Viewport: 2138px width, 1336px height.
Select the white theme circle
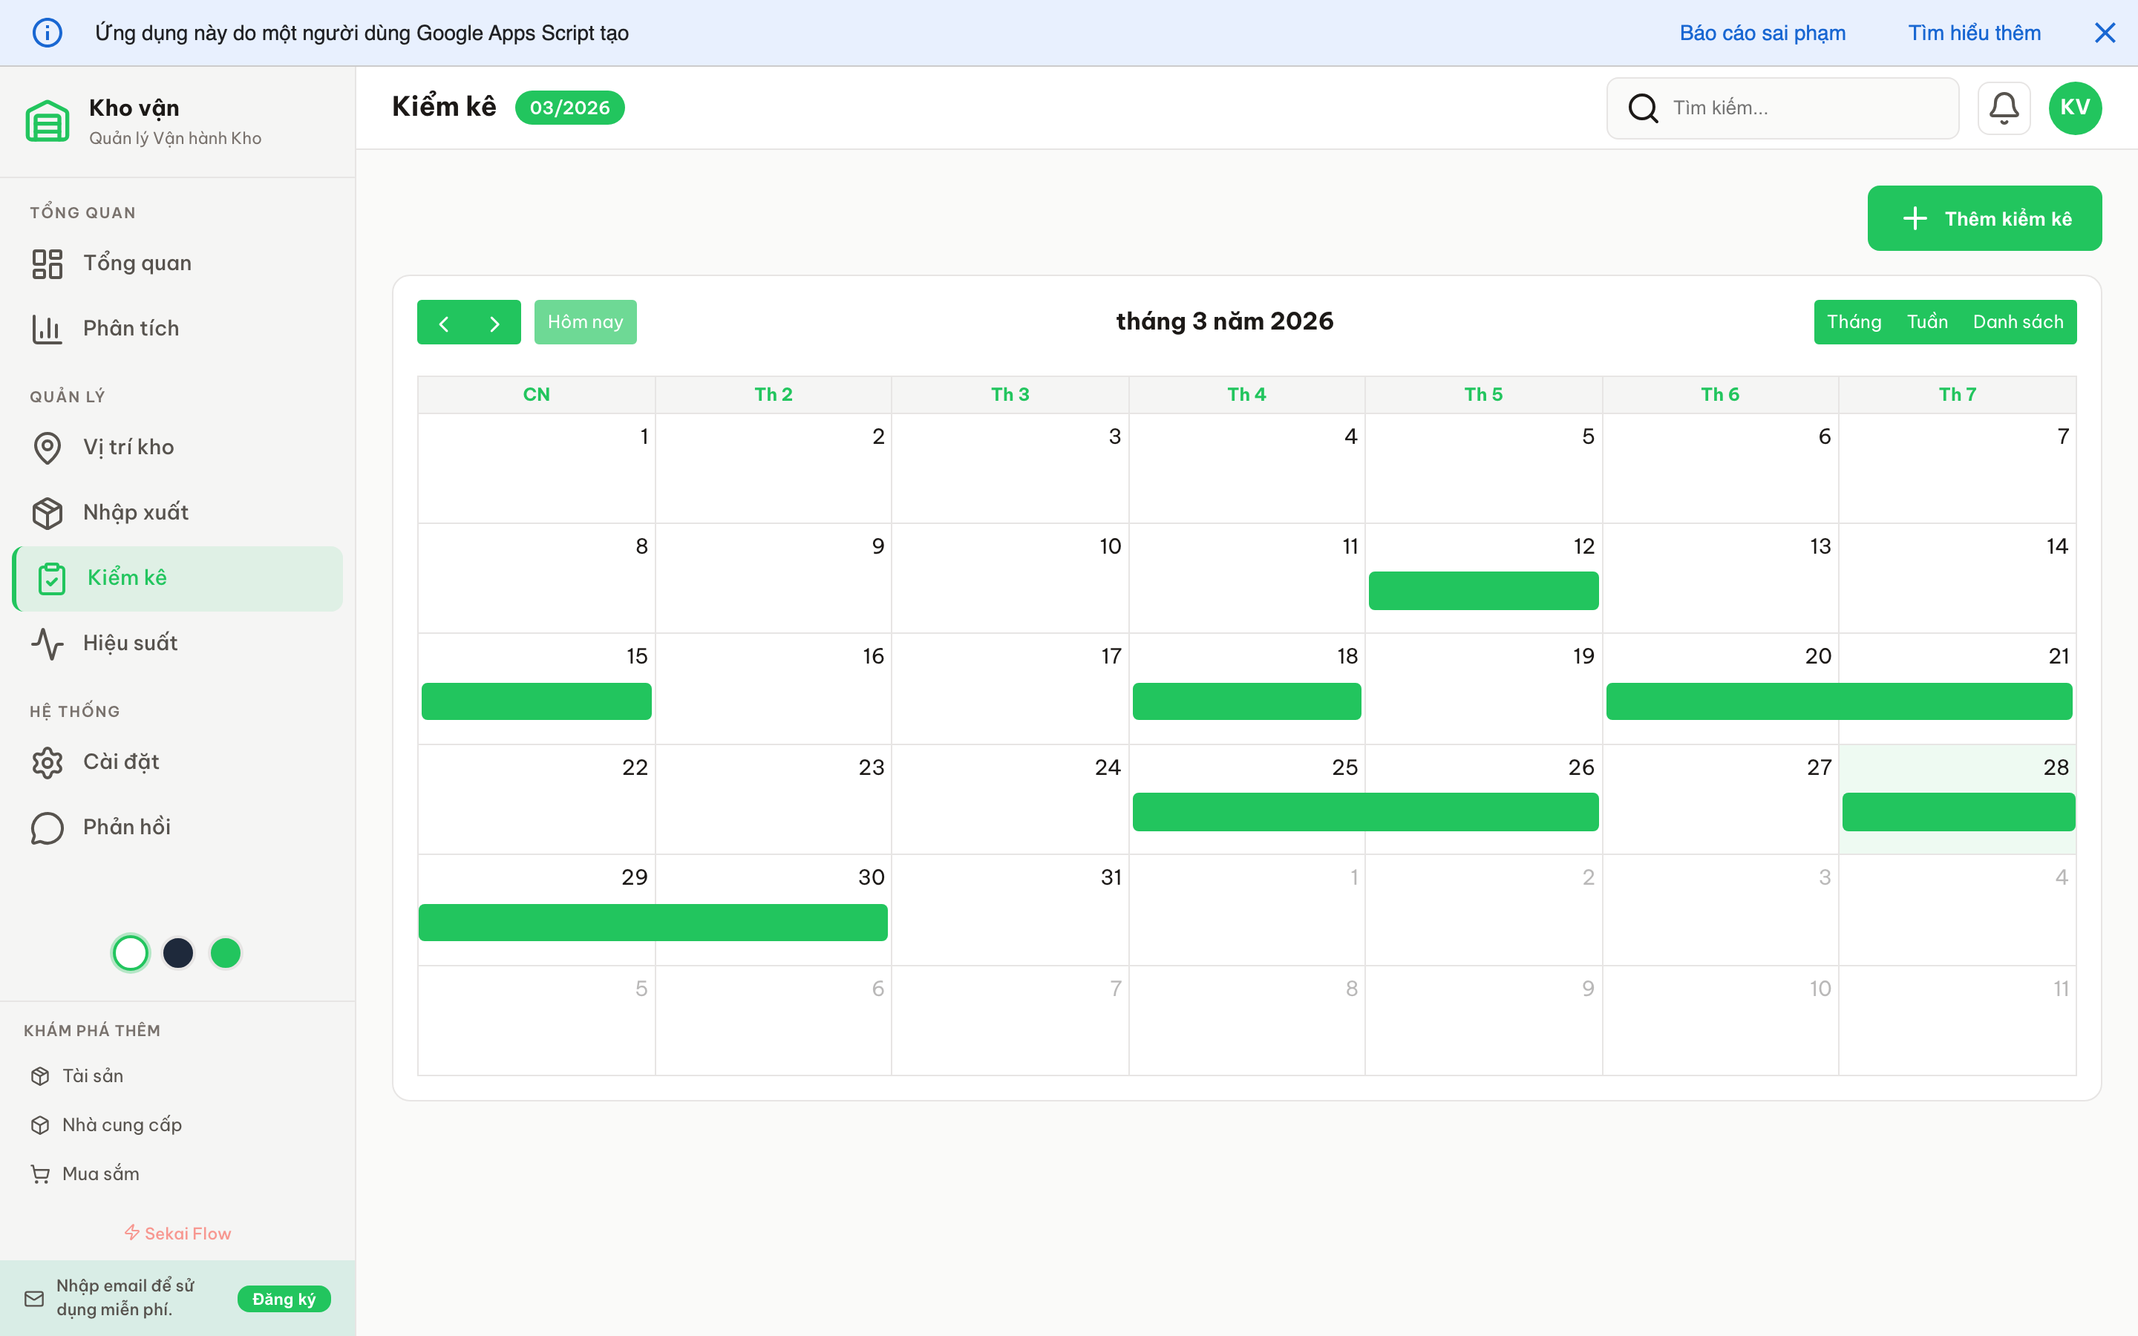pos(130,952)
